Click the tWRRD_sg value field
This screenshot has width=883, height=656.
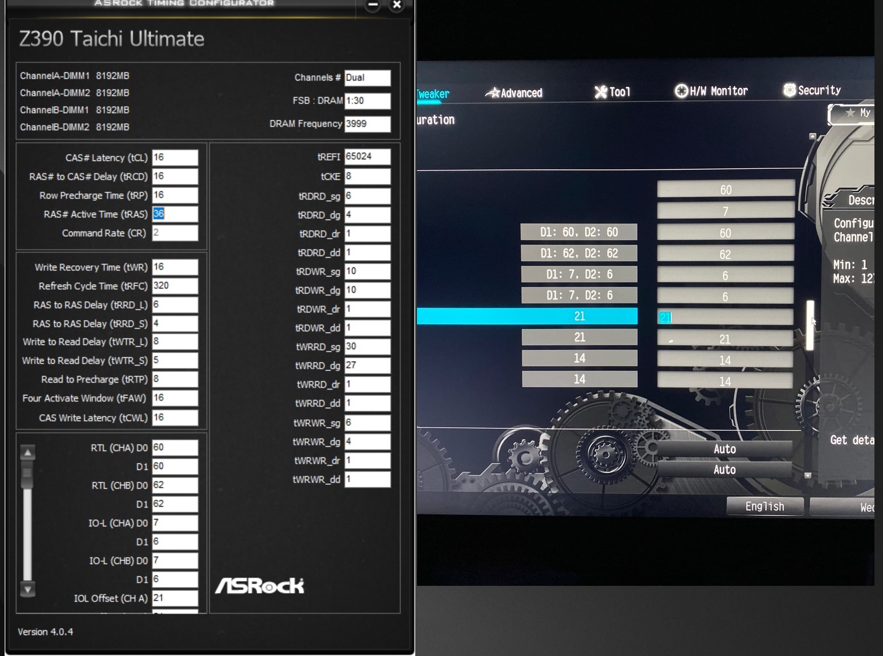coord(368,347)
